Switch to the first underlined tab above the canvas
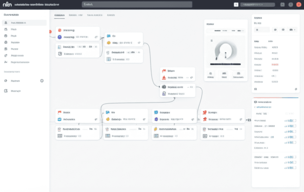The height and width of the screenshot is (192, 304). click(x=59, y=15)
